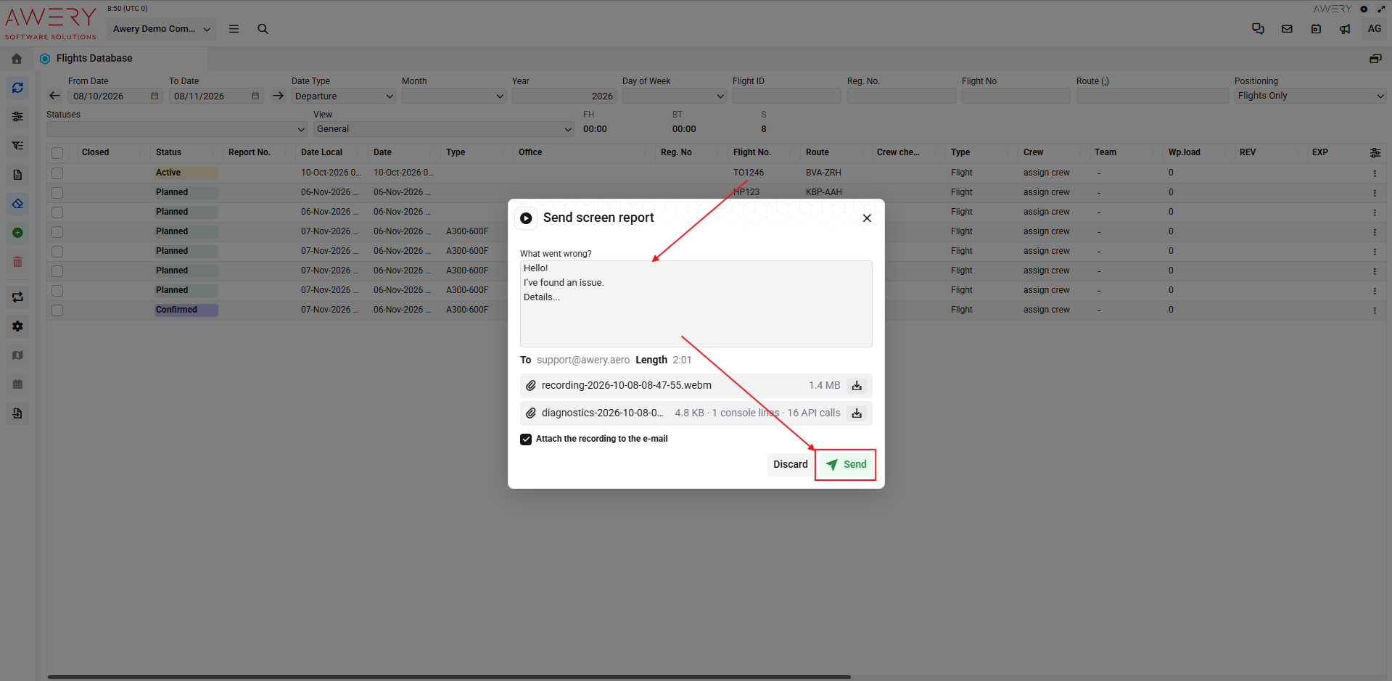Sort by the Status column header
The height and width of the screenshot is (681, 1392).
click(x=168, y=152)
